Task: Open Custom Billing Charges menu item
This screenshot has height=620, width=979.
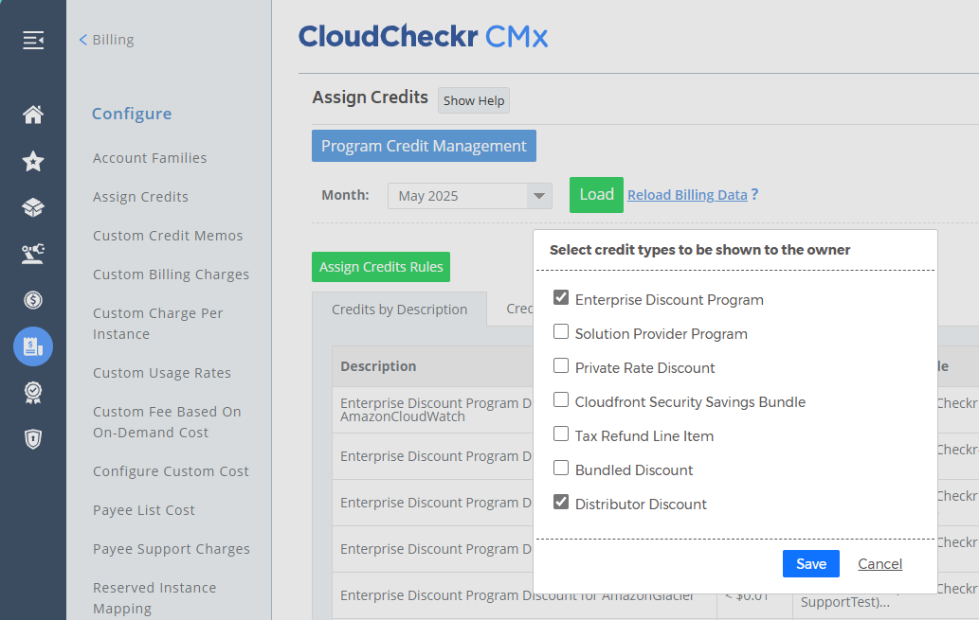Action: [172, 275]
